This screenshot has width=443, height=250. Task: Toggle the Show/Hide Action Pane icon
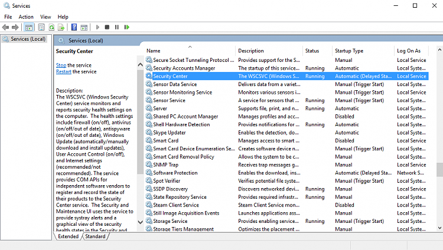point(84,27)
